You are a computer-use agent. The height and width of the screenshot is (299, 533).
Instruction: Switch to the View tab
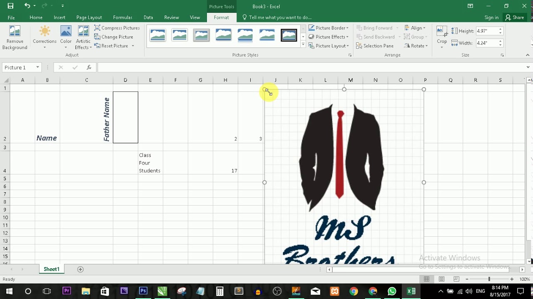click(x=195, y=17)
